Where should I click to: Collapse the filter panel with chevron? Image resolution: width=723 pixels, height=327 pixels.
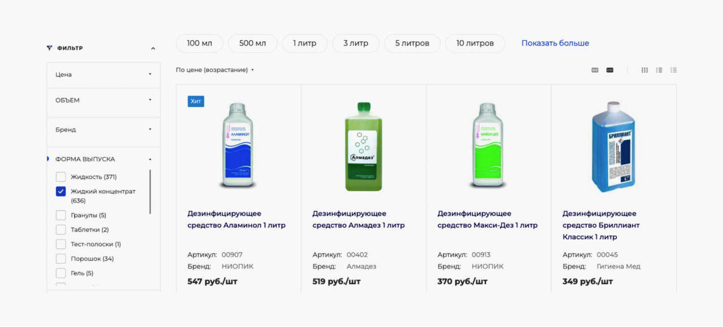tap(153, 49)
